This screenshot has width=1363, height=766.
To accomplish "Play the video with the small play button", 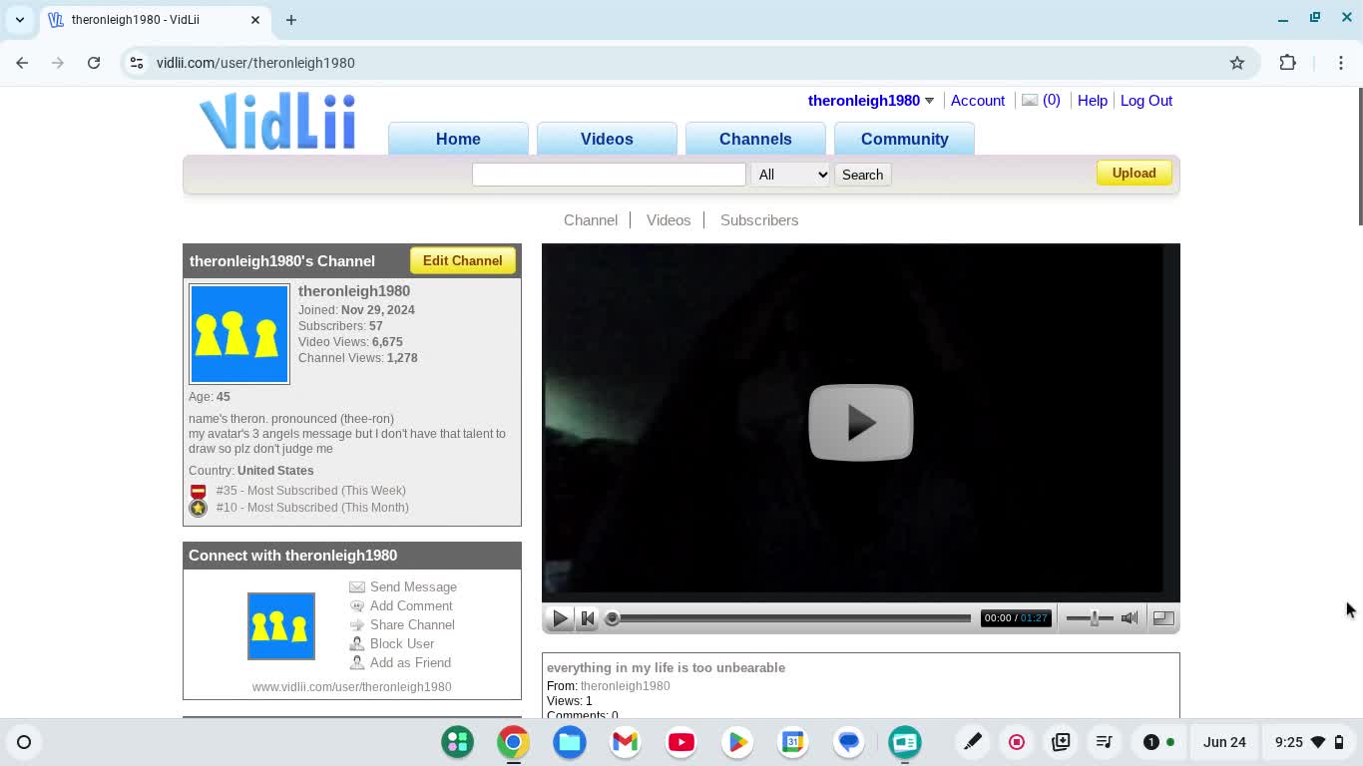I will 560,618.
